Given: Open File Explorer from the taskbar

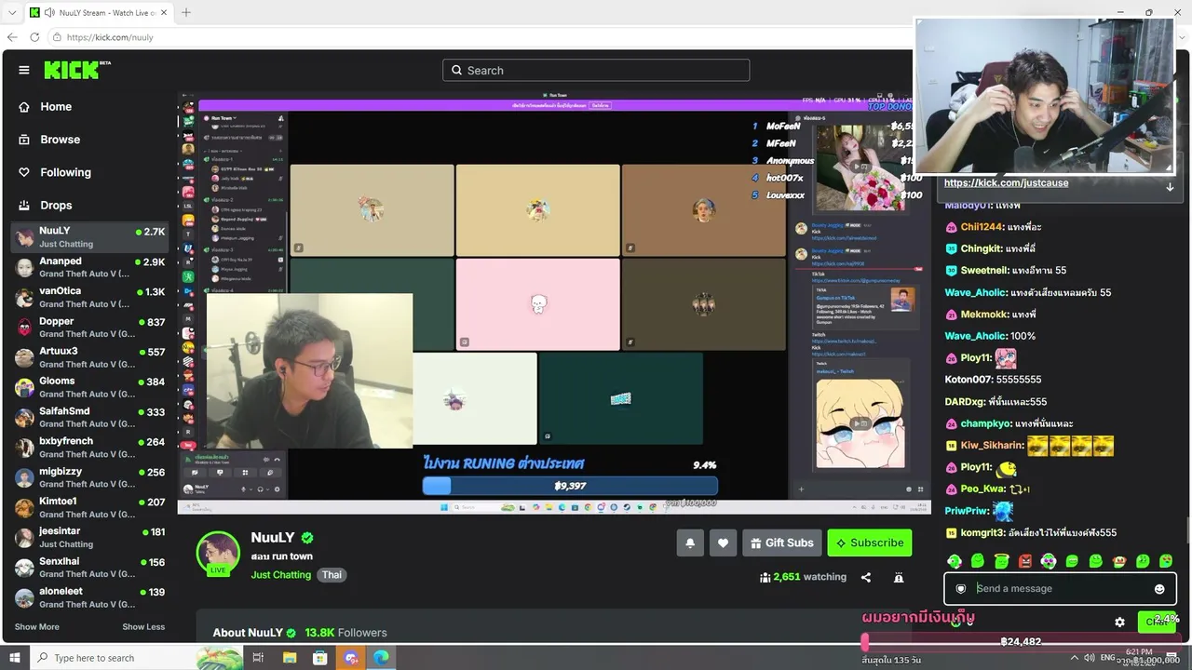Looking at the screenshot, I should (x=290, y=658).
